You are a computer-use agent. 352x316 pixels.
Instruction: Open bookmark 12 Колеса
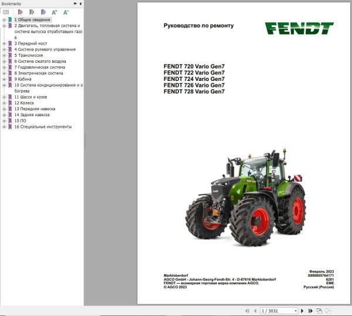click(24, 103)
